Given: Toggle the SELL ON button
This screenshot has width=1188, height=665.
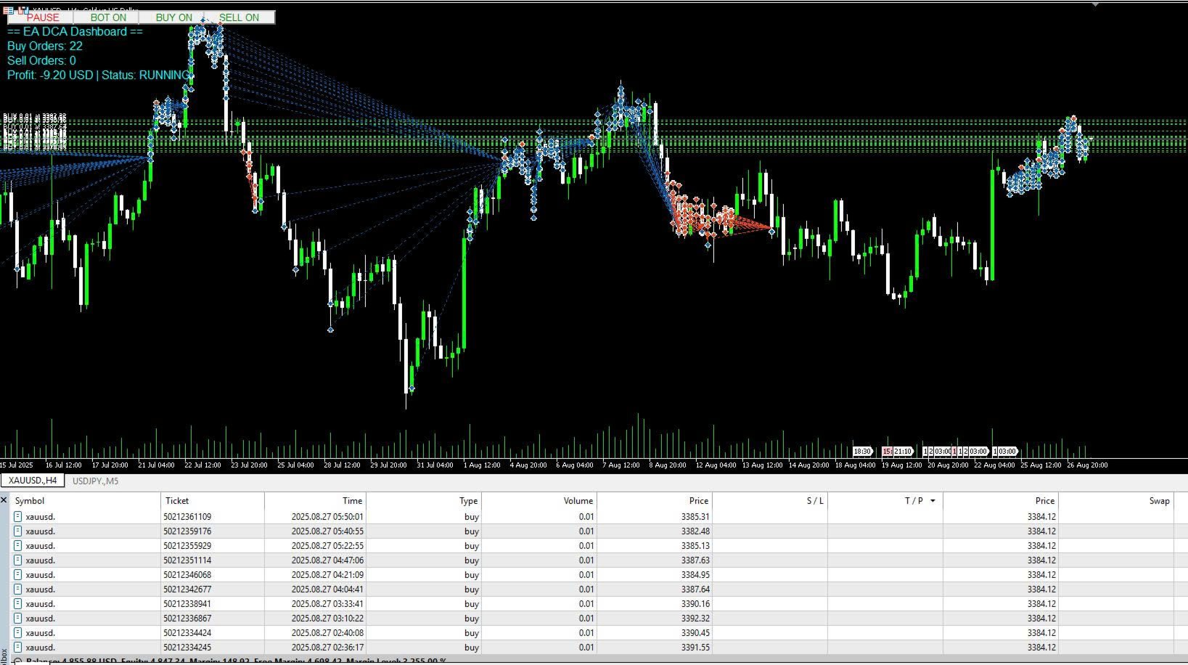Looking at the screenshot, I should (x=239, y=17).
